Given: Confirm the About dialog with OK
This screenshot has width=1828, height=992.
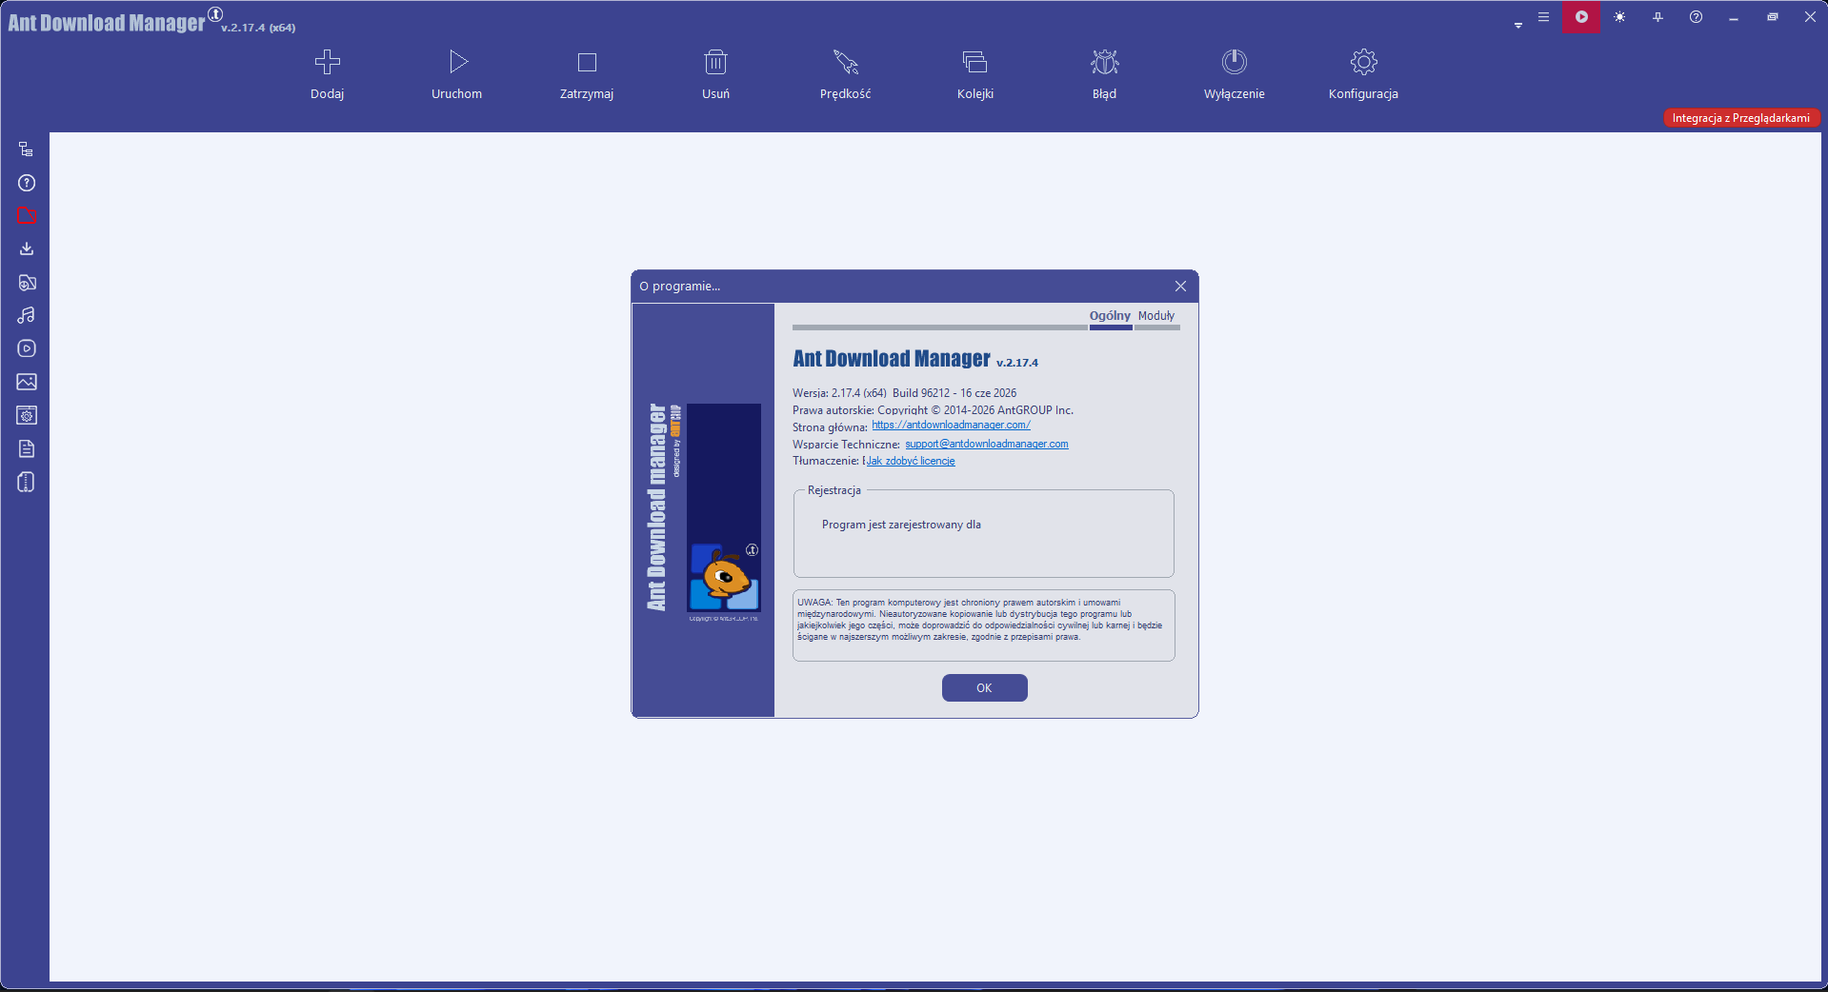Looking at the screenshot, I should click(x=984, y=687).
